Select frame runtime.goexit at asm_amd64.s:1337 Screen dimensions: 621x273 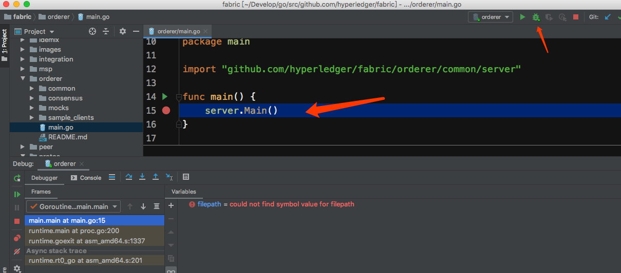pyautogui.click(x=95, y=241)
